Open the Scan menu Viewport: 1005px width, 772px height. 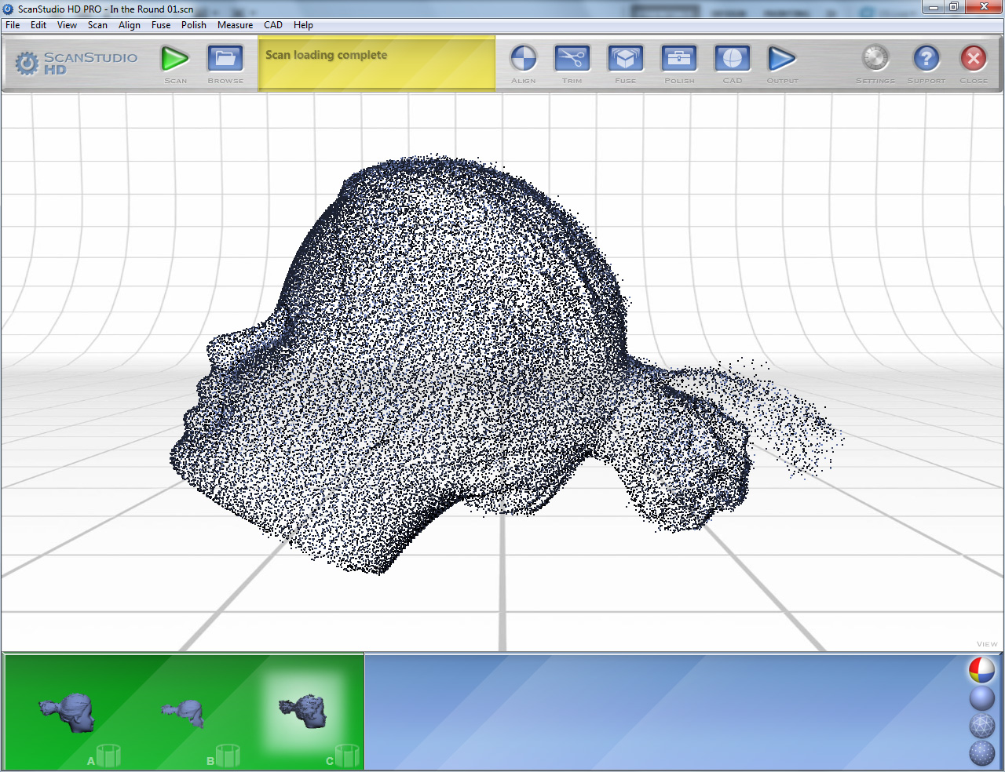(97, 25)
